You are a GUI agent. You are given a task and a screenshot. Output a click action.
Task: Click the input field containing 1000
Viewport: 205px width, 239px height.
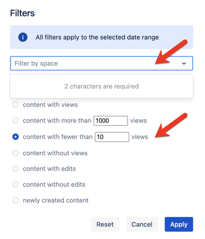point(111,121)
